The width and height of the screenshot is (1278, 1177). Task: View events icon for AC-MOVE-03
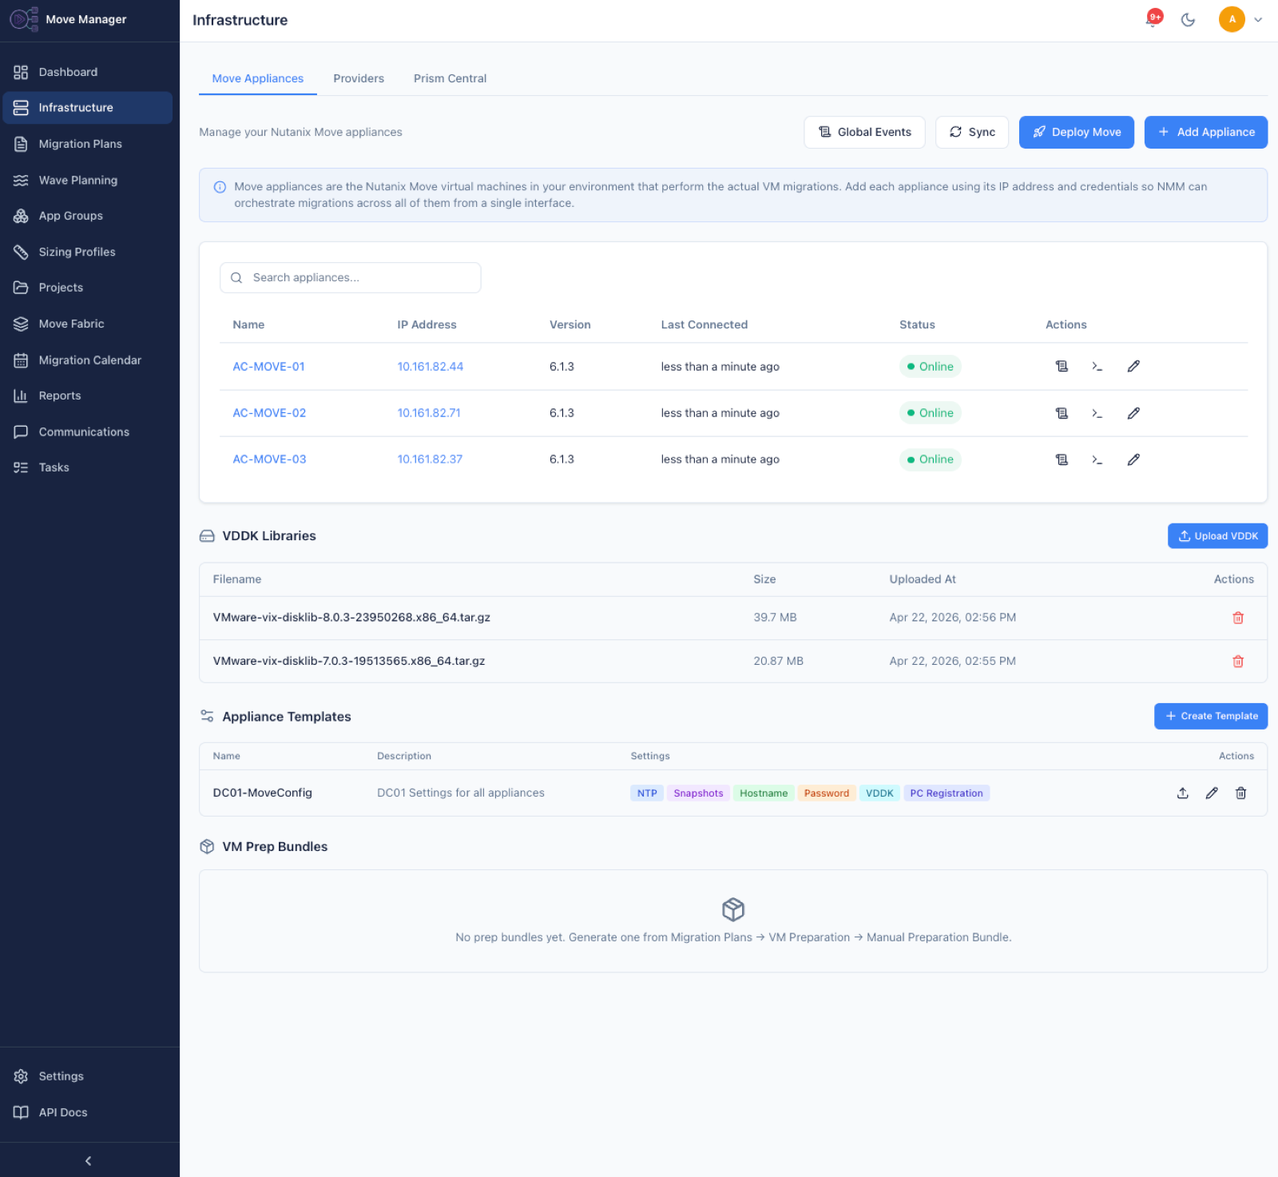pyautogui.click(x=1062, y=459)
